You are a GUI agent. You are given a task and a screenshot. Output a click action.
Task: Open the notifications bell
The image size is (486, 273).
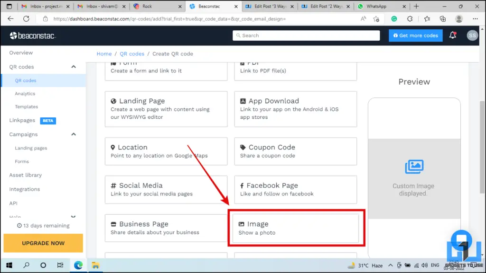pos(453,35)
